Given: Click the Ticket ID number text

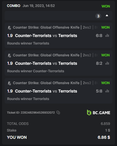Looking at the screenshot, I should 38,112.
